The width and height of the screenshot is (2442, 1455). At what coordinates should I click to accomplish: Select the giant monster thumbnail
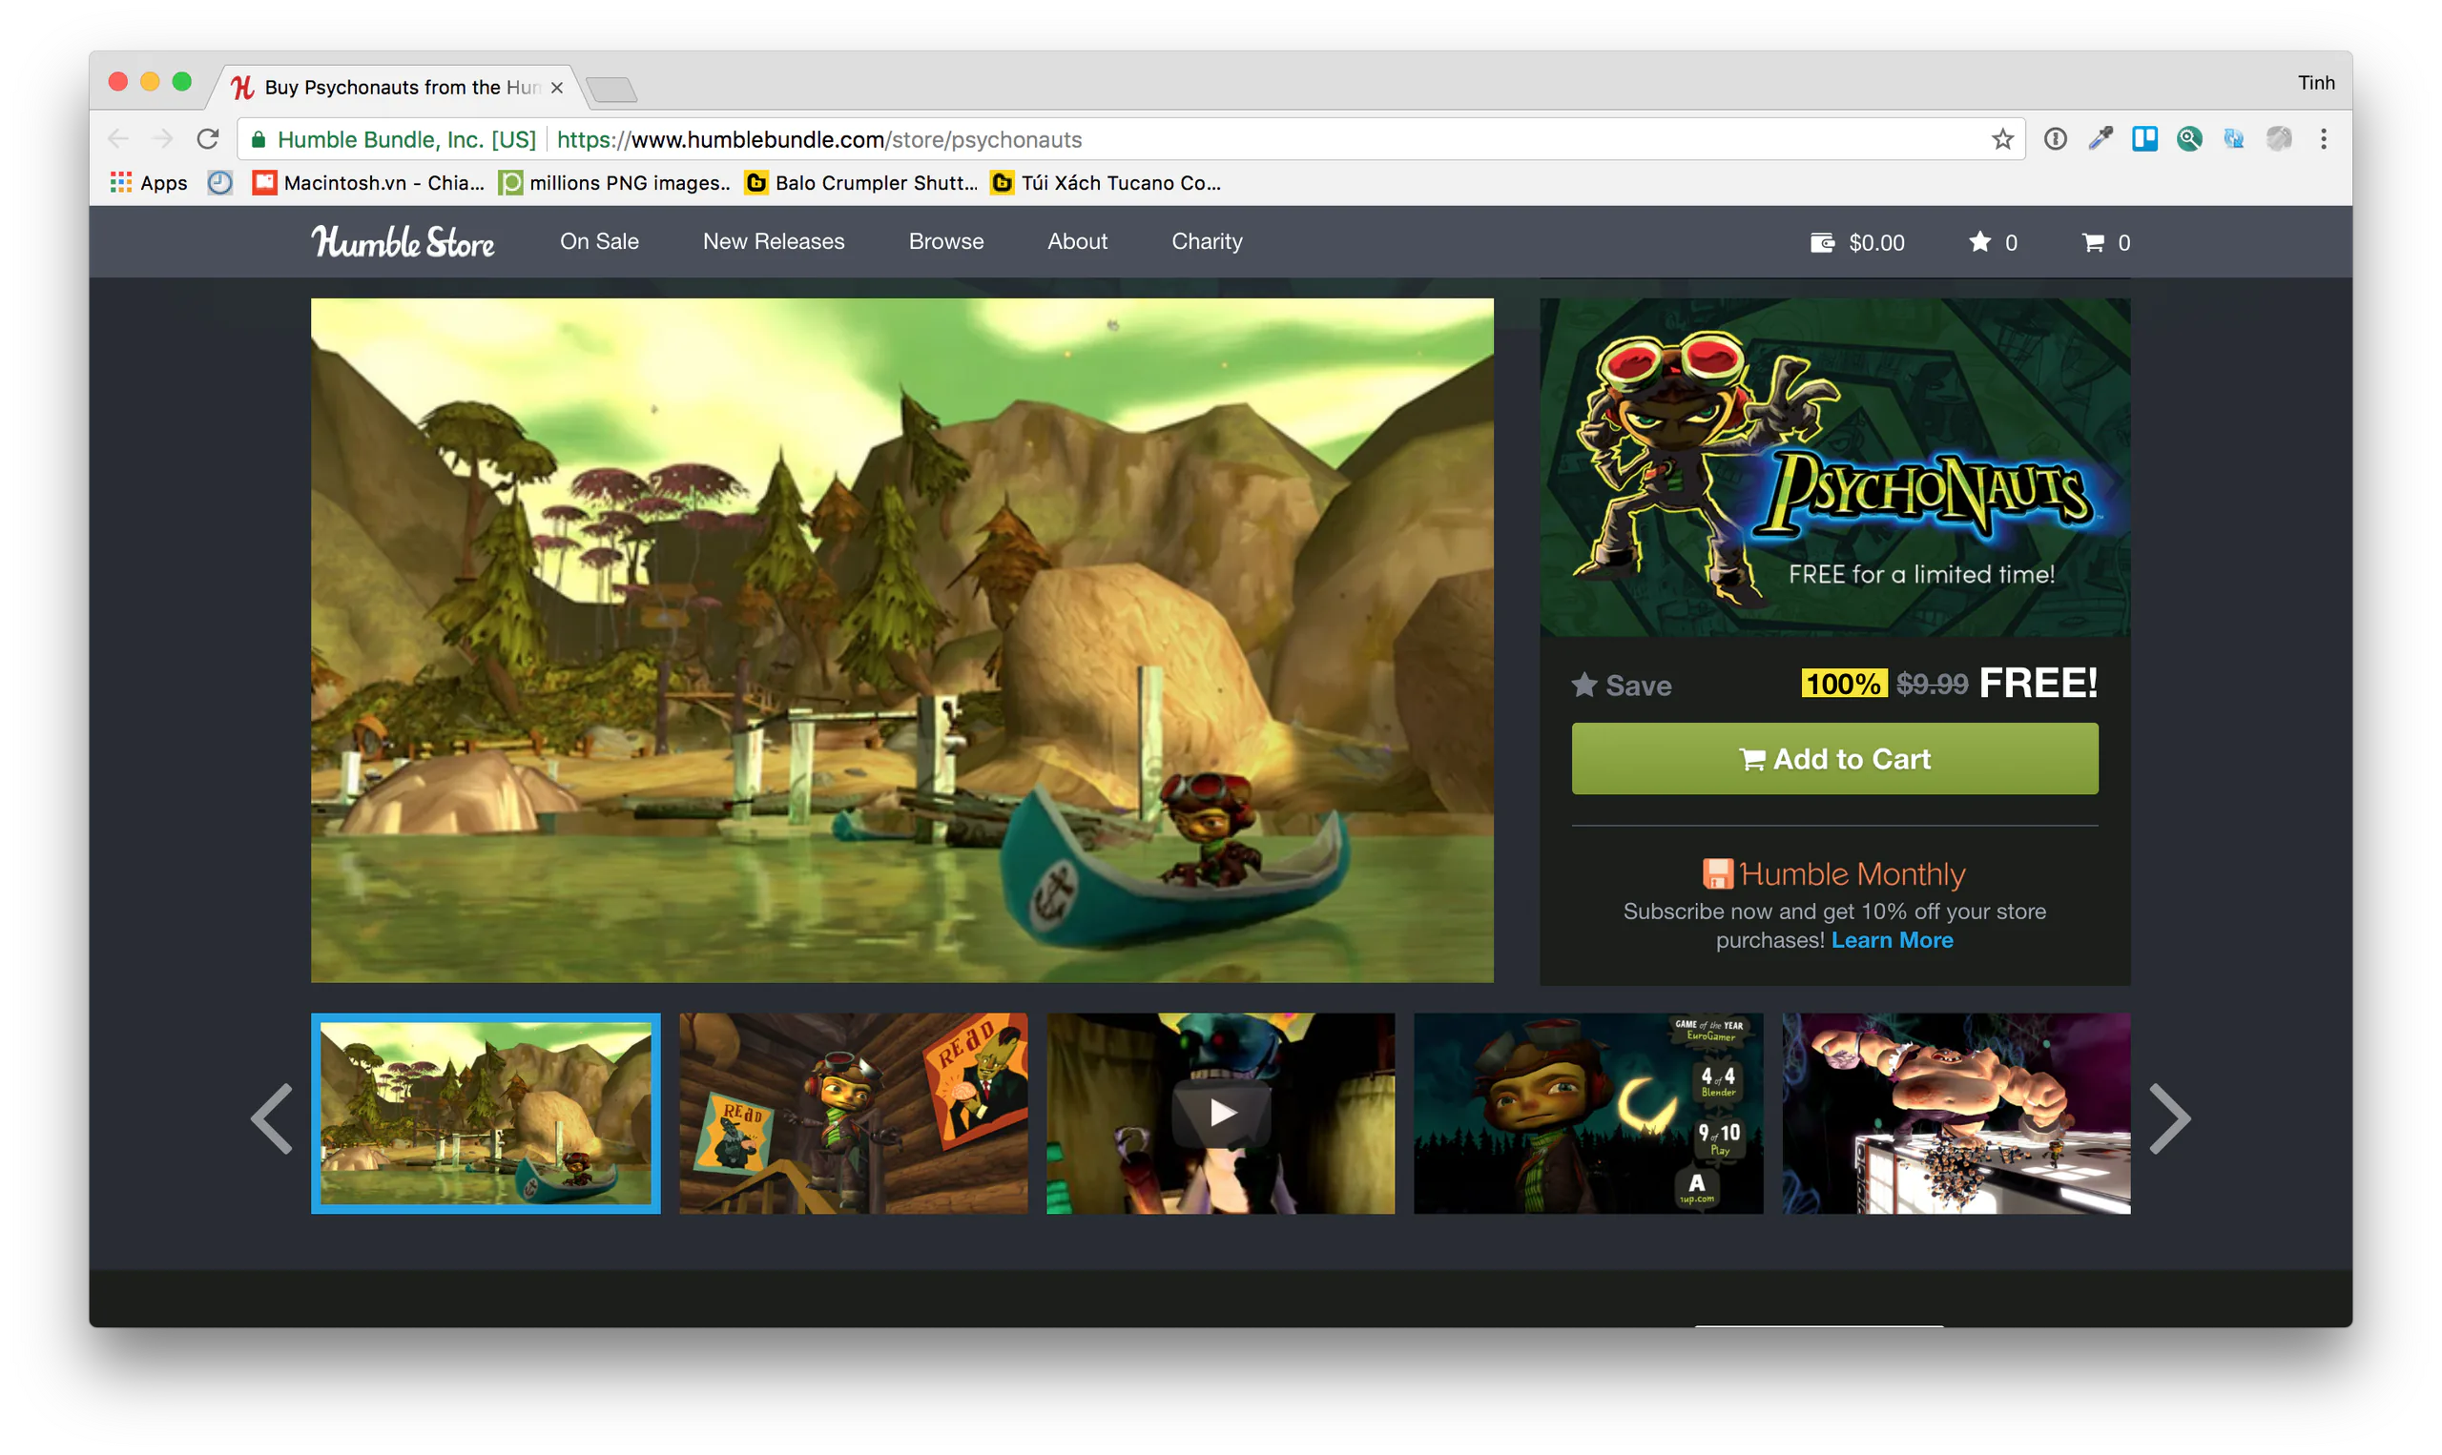click(1956, 1113)
